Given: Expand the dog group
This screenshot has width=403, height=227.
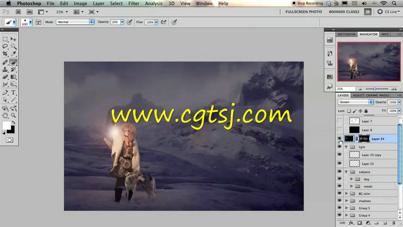Looking at the screenshot, I should [352, 179].
